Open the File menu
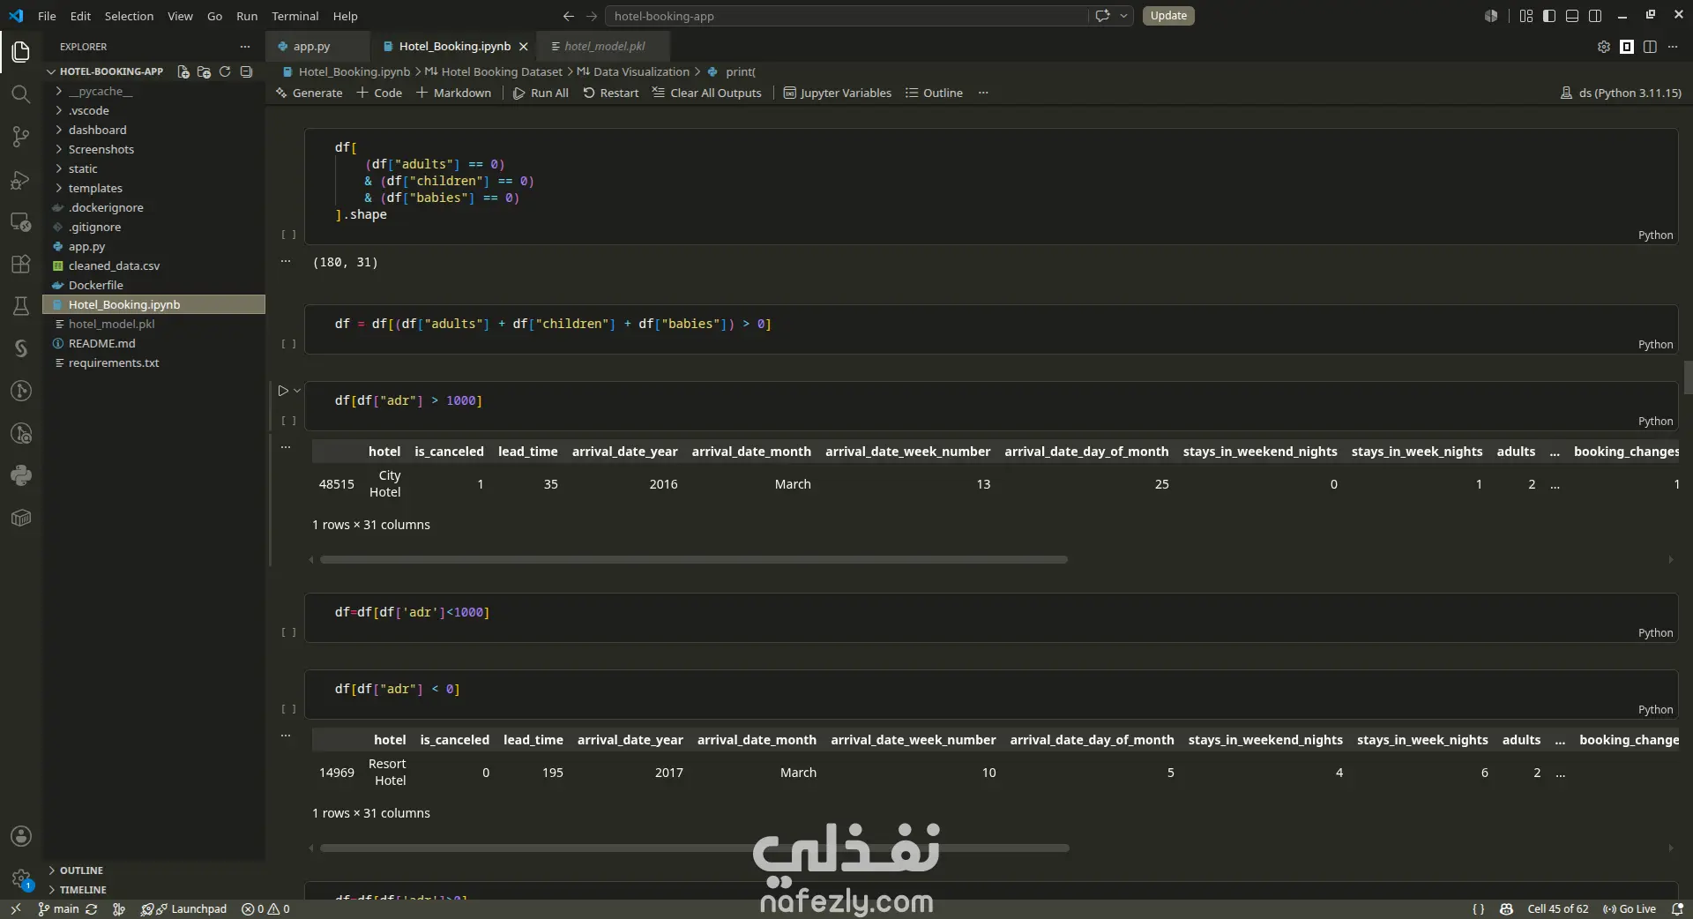Image resolution: width=1693 pixels, height=919 pixels. [47, 16]
